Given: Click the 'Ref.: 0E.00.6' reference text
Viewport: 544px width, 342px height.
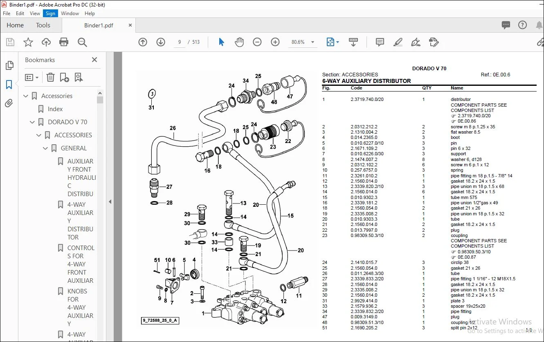Looking at the screenshot, I should (x=495, y=75).
